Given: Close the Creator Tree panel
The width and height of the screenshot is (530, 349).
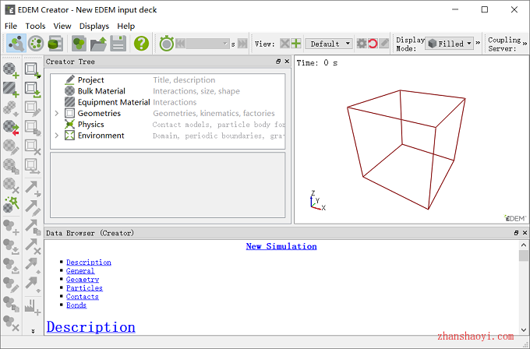Looking at the screenshot, I should [287, 62].
